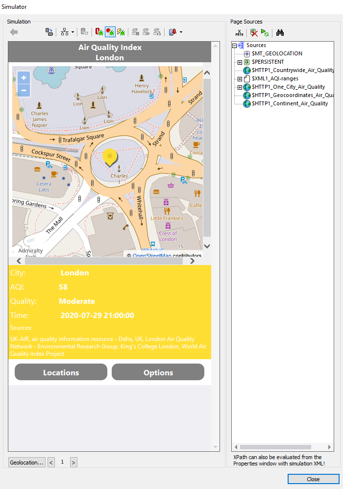Viewport: 343px width, 489px height.
Task: Click the Geolocation... button
Action: pyautogui.click(x=26, y=462)
